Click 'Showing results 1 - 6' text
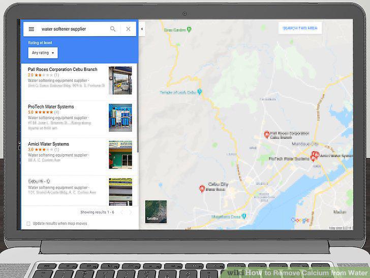Viewport: 370px width, 278px height. [97, 212]
